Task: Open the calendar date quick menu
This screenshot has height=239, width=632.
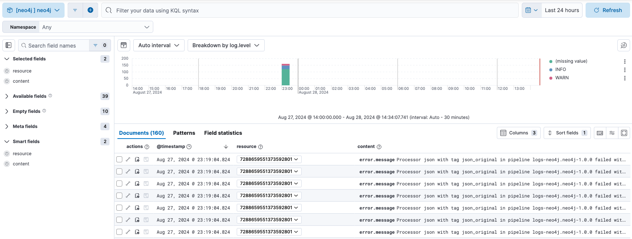Action: click(x=531, y=10)
